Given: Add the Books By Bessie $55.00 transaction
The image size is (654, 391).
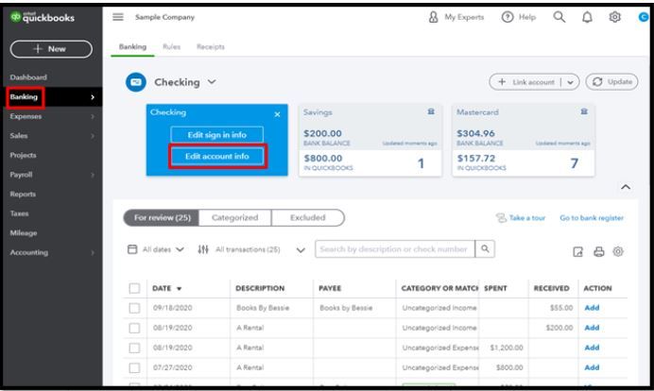Looking at the screenshot, I should click(x=592, y=308).
